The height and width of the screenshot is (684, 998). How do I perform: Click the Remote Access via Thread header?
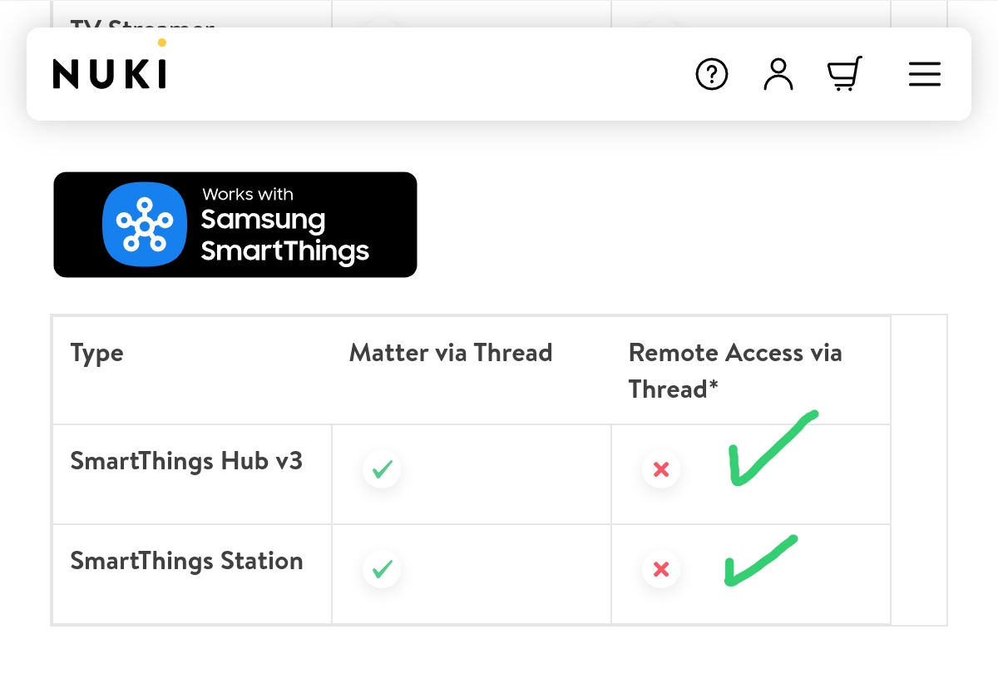pos(735,370)
